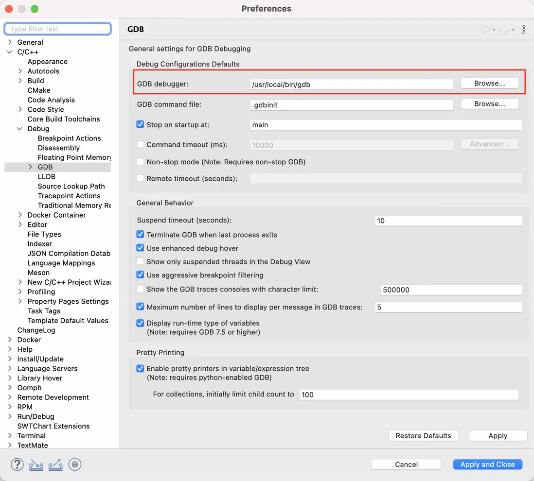The height and width of the screenshot is (481, 534).
Task: Open the help question mark icon
Action: point(17,464)
